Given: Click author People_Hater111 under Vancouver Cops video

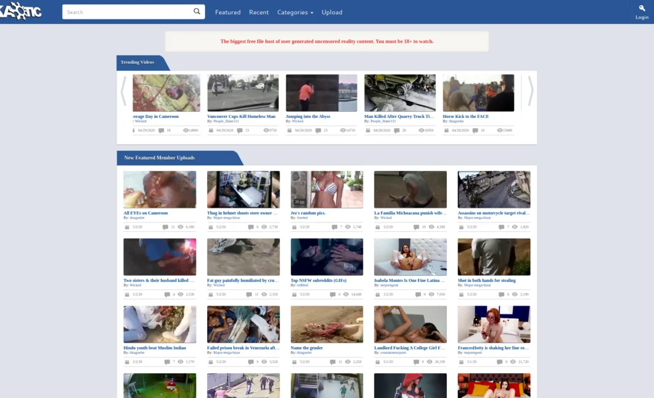Looking at the screenshot, I should click(226, 121).
